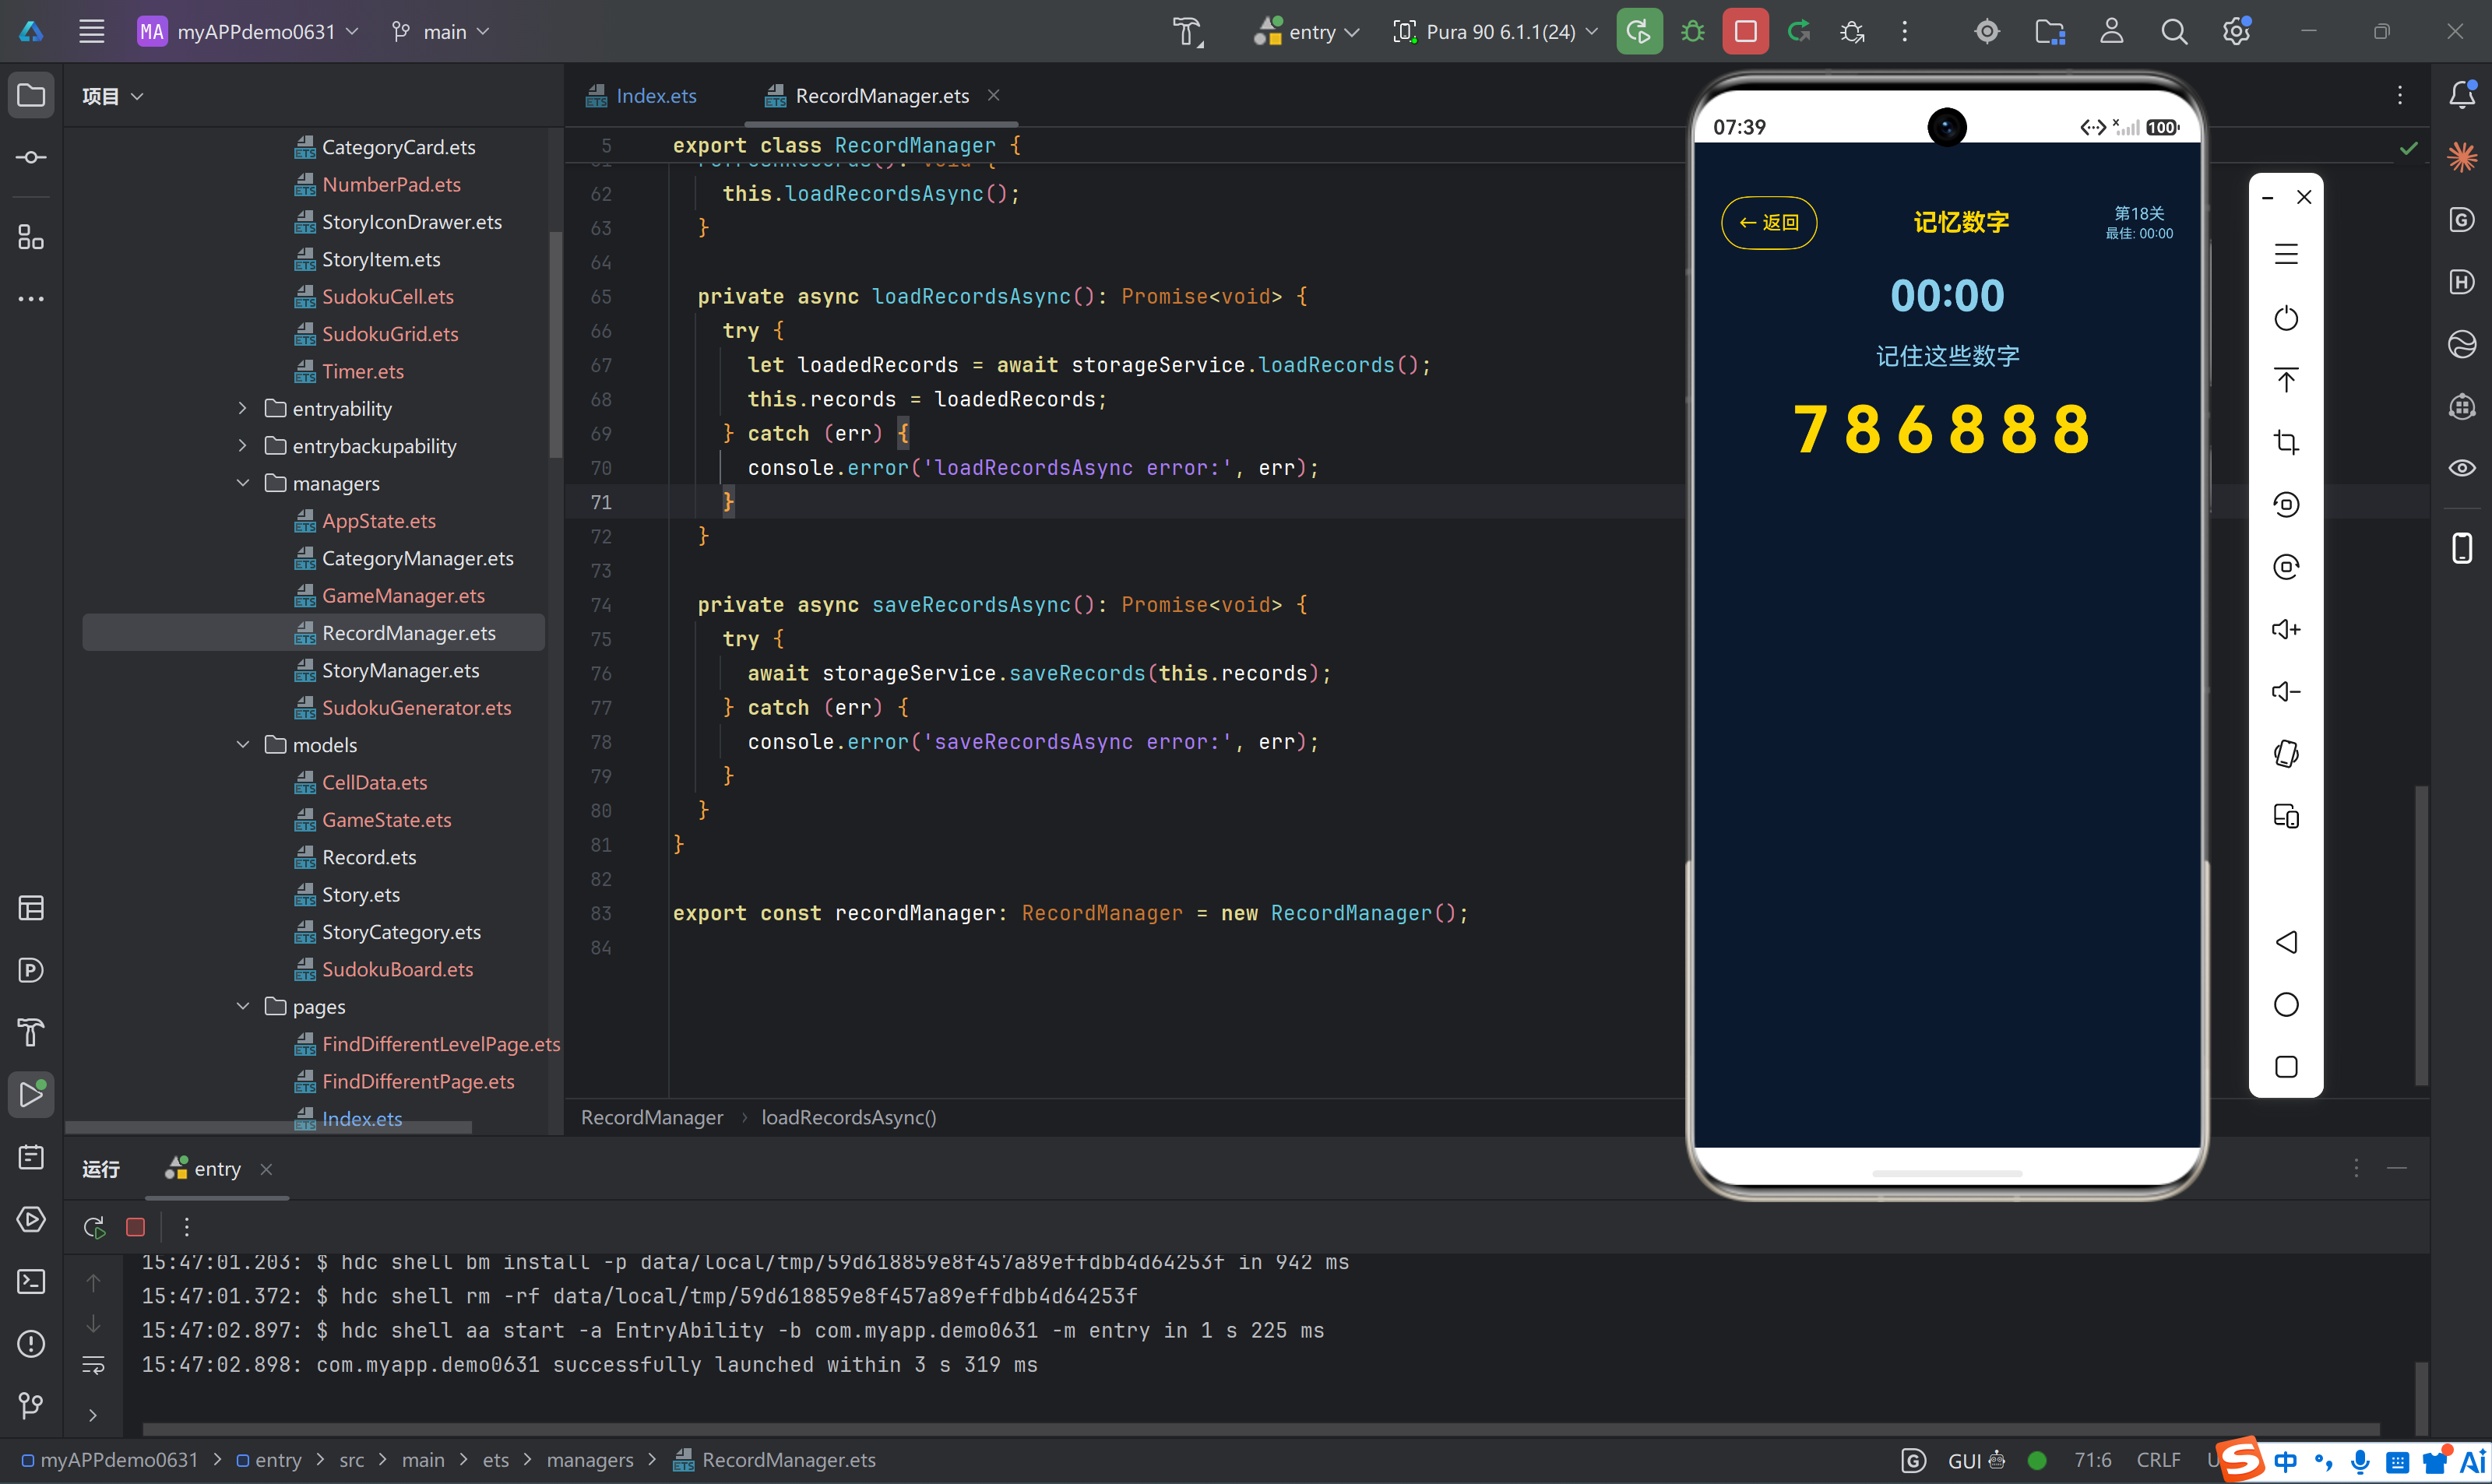Expand the entryability folder

242,408
